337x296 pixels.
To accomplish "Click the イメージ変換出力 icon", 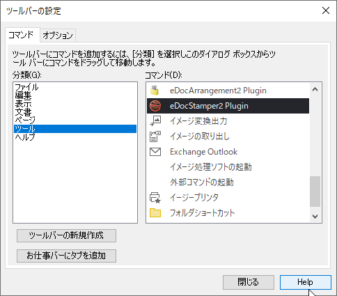I will click(155, 121).
